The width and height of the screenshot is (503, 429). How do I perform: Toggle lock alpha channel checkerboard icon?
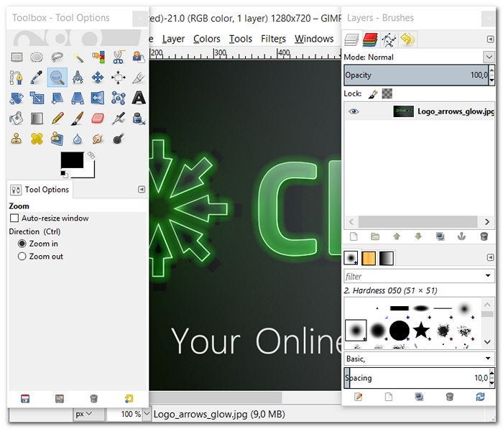tap(387, 93)
